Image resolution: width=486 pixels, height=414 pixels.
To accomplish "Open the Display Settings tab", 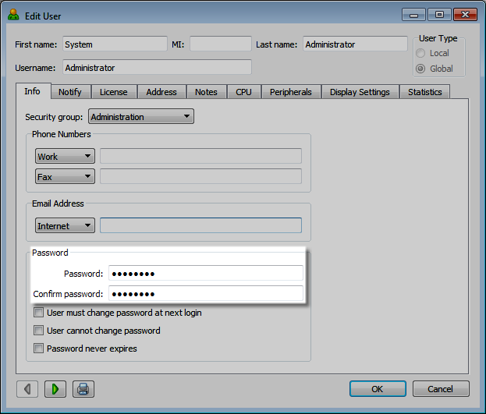I will [x=360, y=92].
